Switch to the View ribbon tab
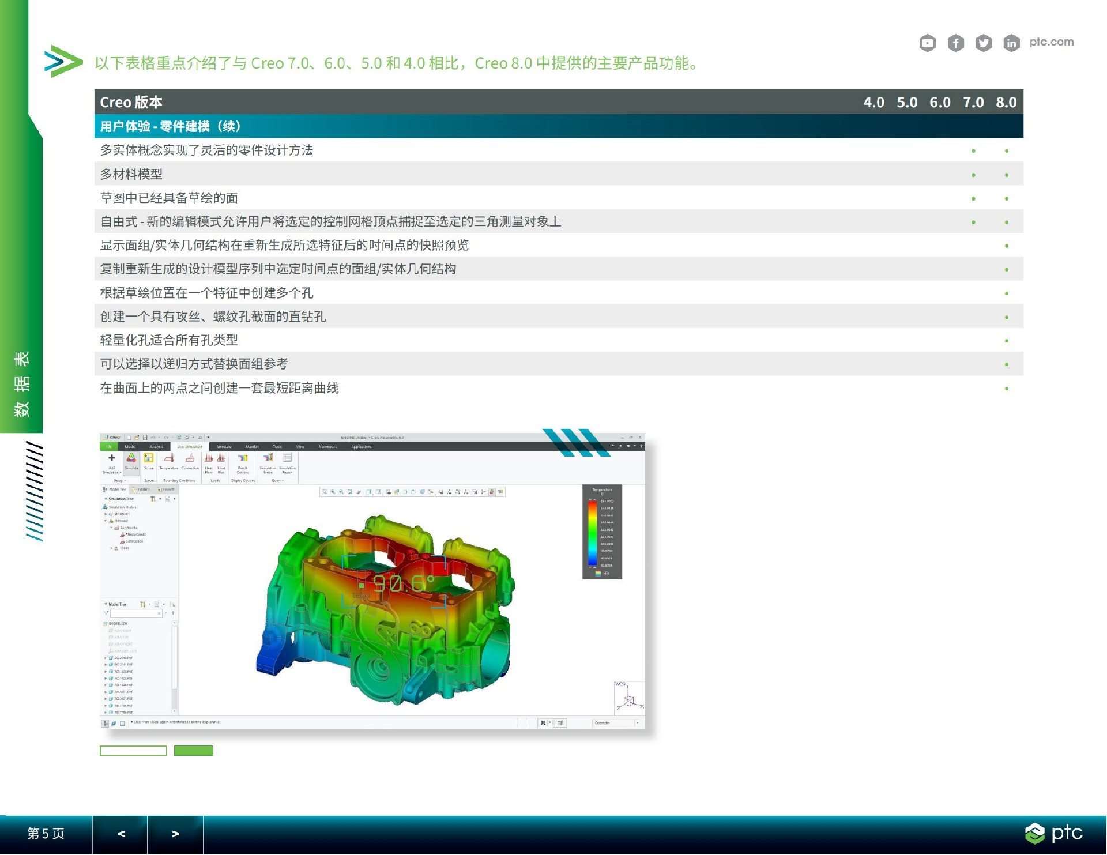 click(x=300, y=447)
